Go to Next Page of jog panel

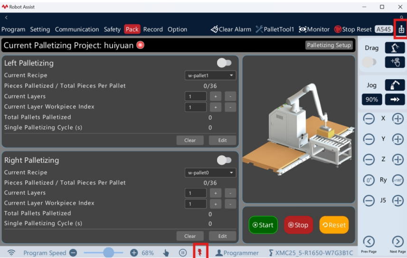pyautogui.click(x=398, y=242)
